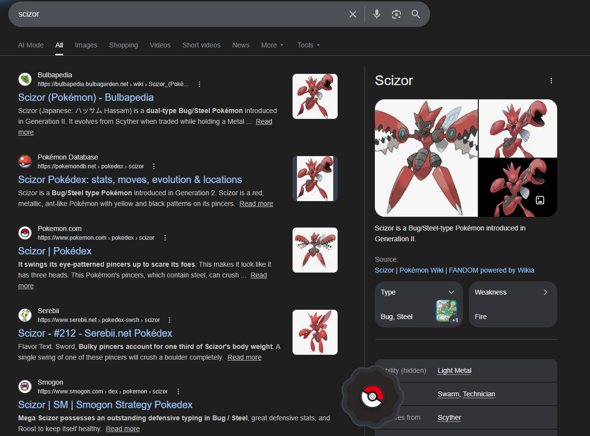The height and width of the screenshot is (436, 590).
Task: Open the Scizor Pokémon Wiki FANDOM source
Action: (454, 270)
